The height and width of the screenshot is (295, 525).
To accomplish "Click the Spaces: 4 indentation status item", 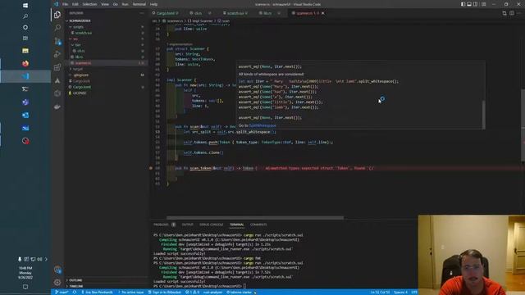I will (400, 292).
